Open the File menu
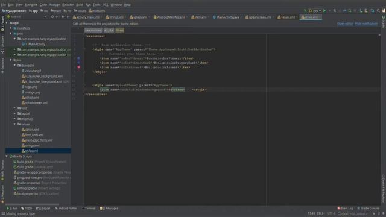The image size is (386, 217). click(x=4, y=5)
